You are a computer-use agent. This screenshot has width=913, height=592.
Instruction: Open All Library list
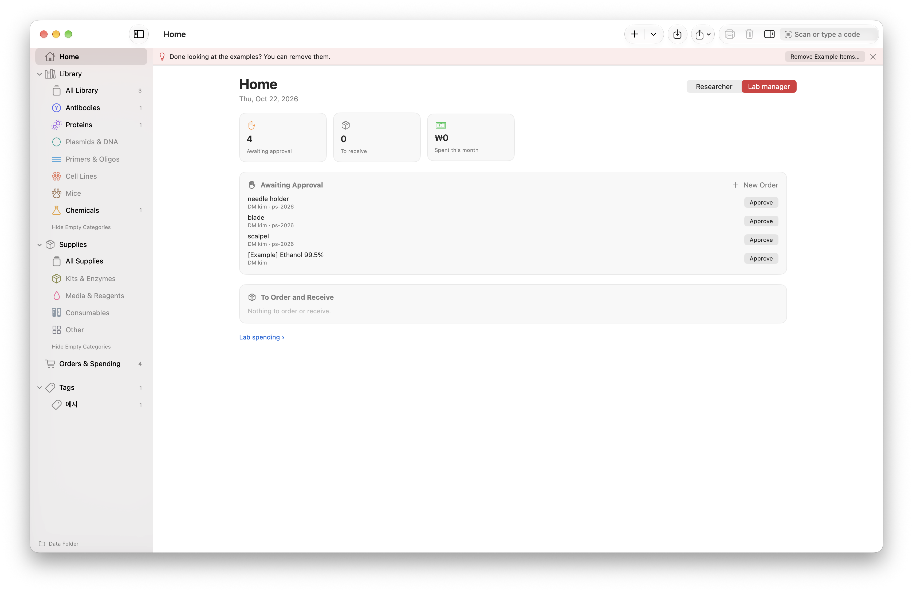coord(91,90)
